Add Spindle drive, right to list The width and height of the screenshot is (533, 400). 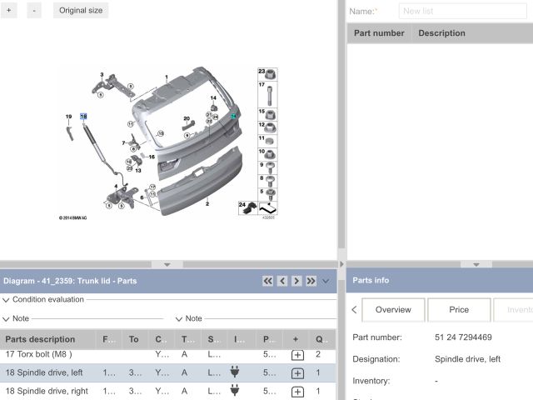click(297, 391)
